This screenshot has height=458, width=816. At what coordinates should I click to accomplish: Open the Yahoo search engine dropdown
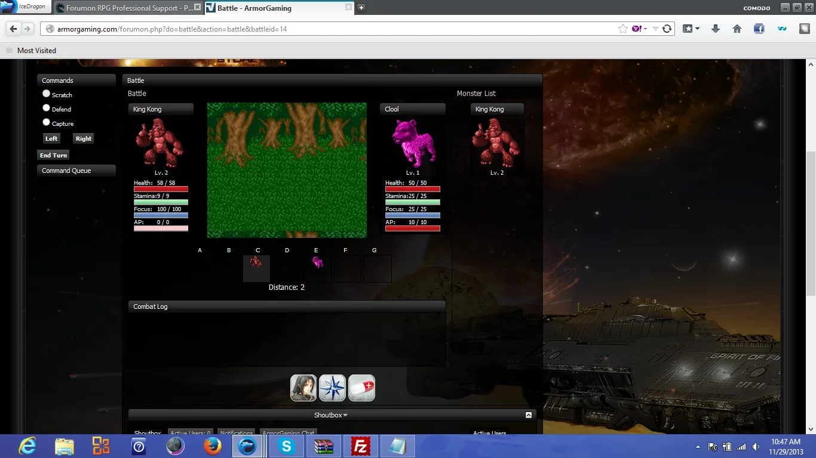click(x=640, y=29)
